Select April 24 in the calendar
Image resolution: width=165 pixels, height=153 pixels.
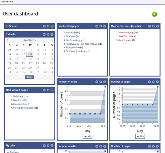pos(44,63)
